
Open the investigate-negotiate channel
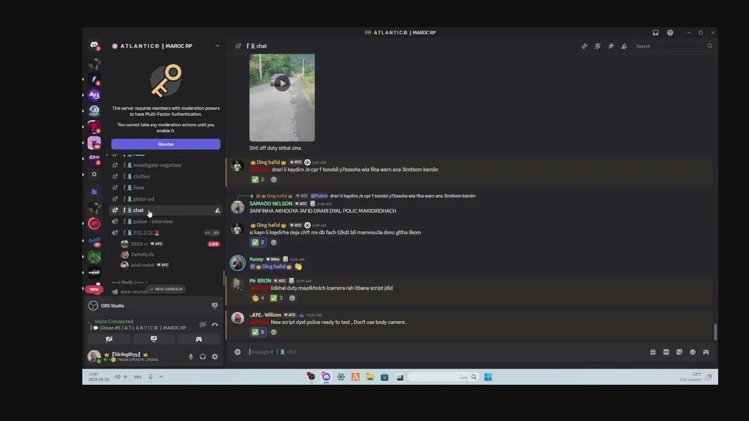166,165
